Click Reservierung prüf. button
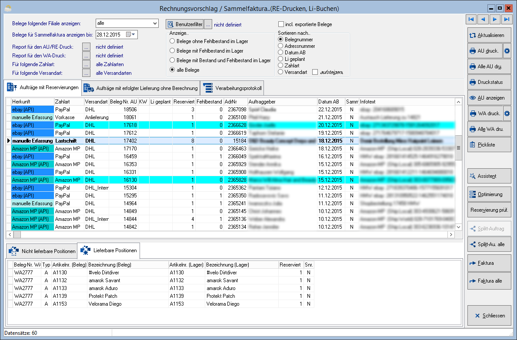Image resolution: width=517 pixels, height=340 pixels. tap(489, 210)
